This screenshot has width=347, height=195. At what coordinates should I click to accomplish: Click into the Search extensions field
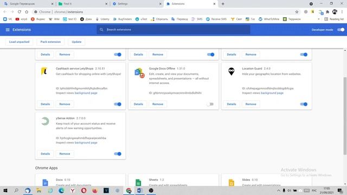click(173, 30)
